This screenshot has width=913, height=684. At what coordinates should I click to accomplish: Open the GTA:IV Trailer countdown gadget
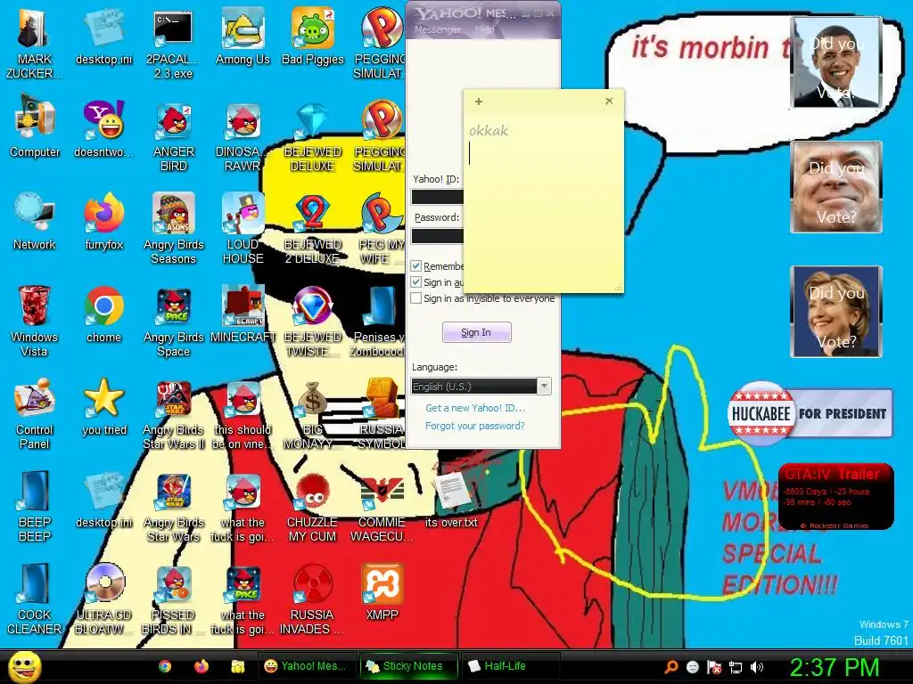click(835, 496)
